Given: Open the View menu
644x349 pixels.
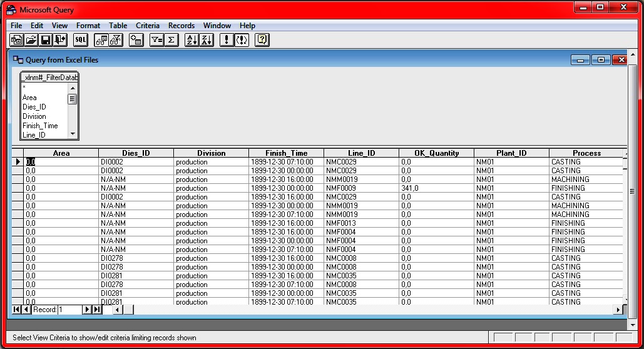Looking at the screenshot, I should [x=59, y=26].
